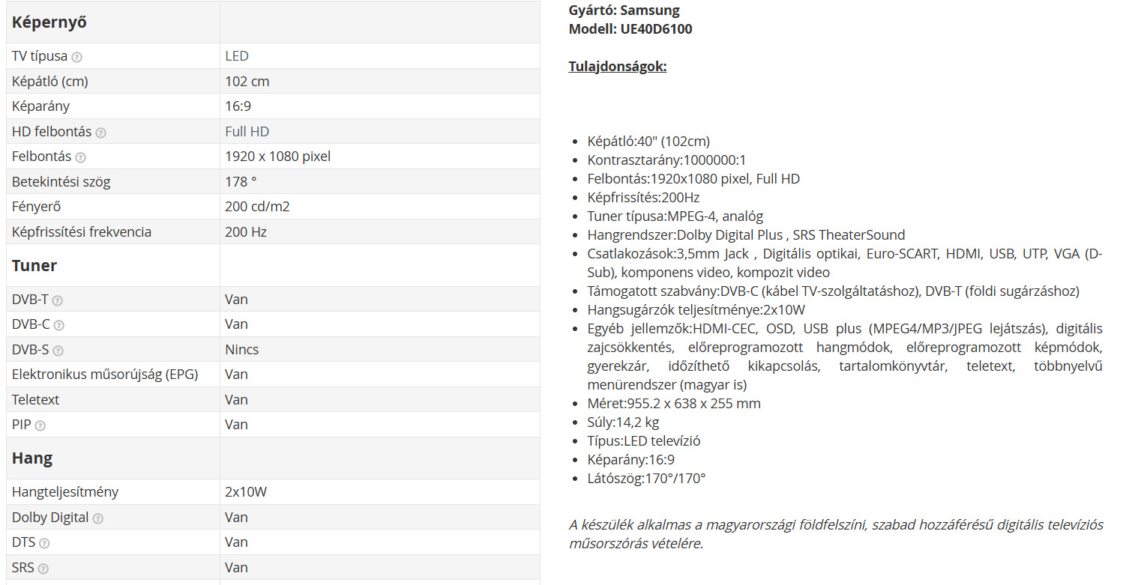
Task: Open the LED link in TV típusa row
Action: [x=237, y=56]
